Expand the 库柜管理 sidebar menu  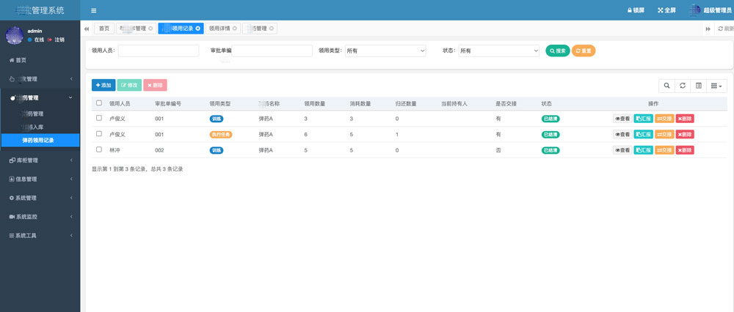pos(40,160)
